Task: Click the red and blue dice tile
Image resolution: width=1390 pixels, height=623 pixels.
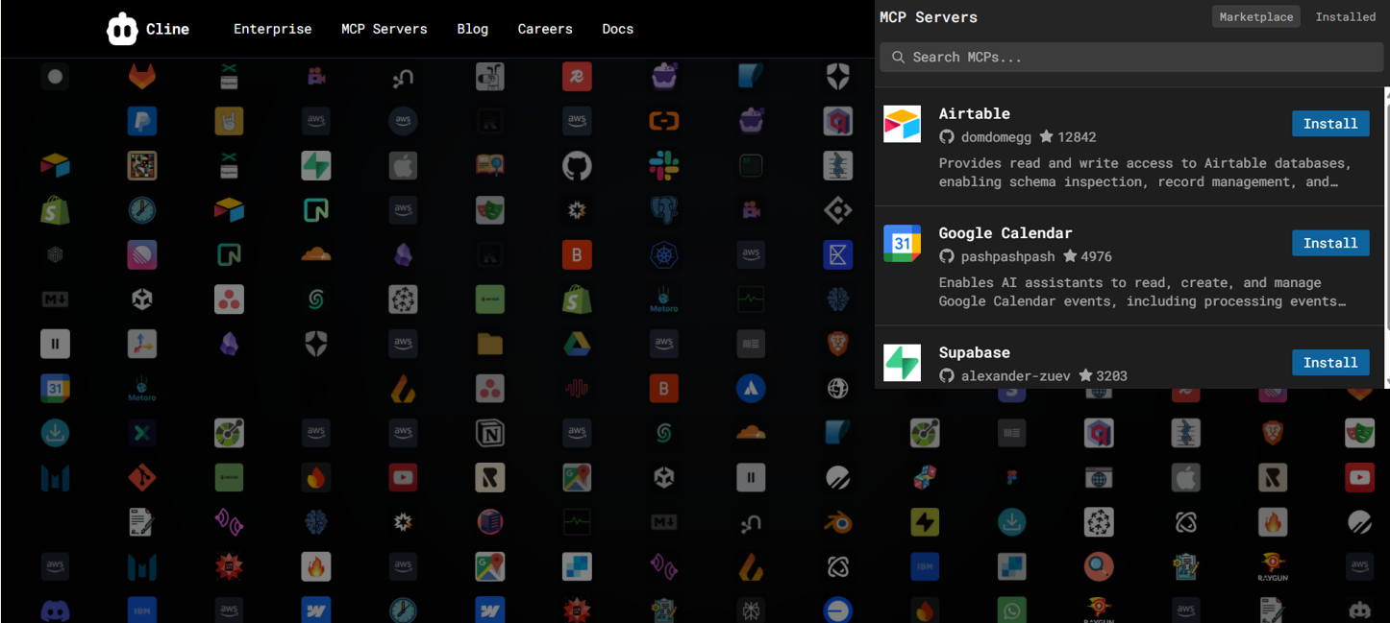Action: tap(925, 477)
